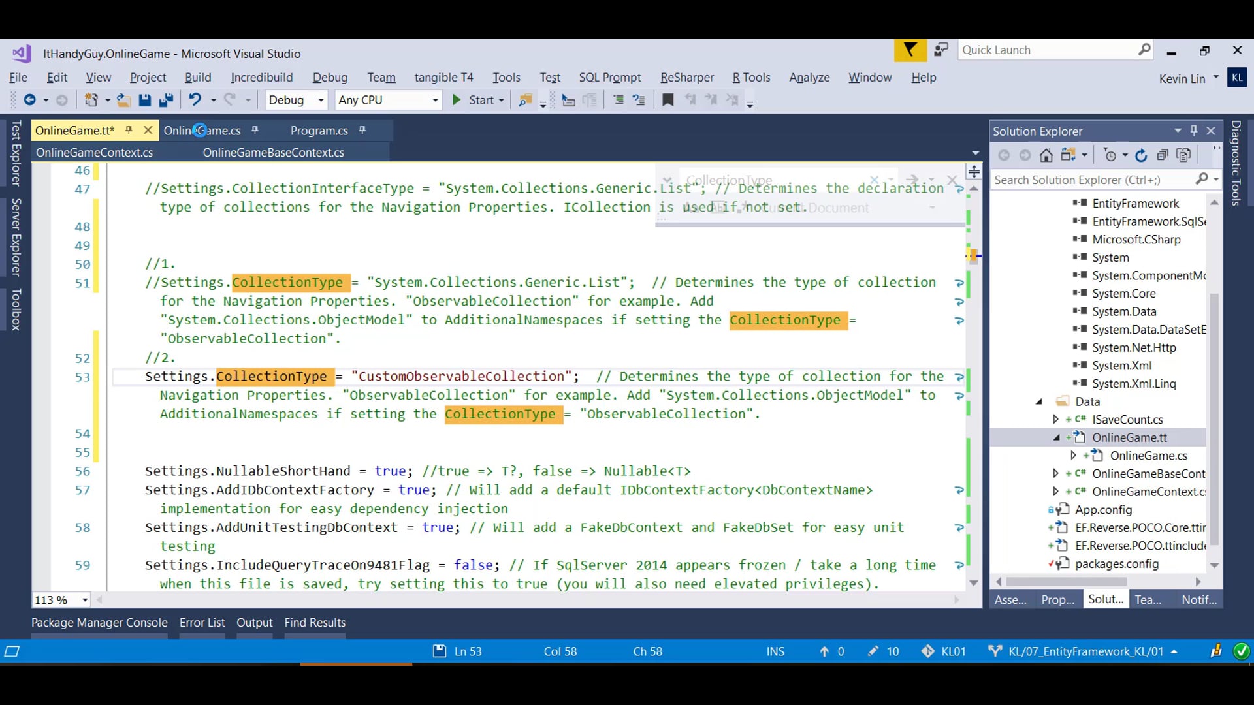The height and width of the screenshot is (705, 1254).
Task: Toggle bookmark using the toolbar bookmark icon
Action: click(x=667, y=100)
